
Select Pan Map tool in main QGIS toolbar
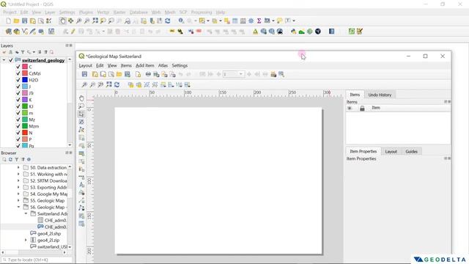click(x=62, y=21)
